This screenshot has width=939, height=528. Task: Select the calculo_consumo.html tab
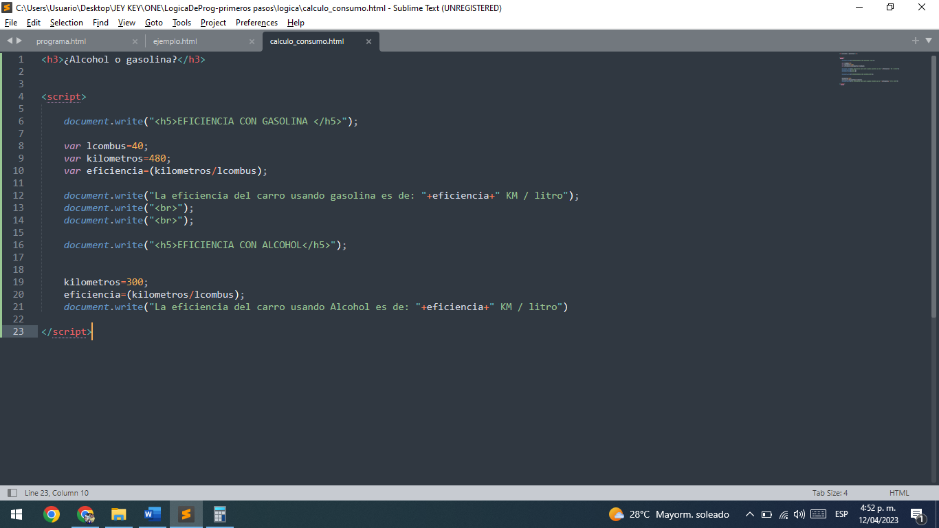click(x=307, y=41)
